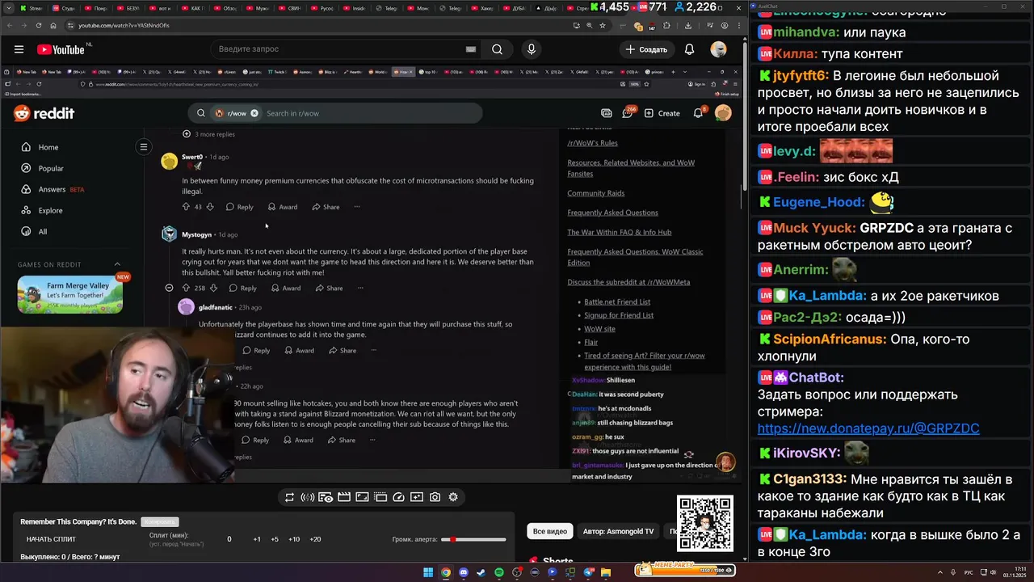Click the clapperboard icon in the player toolbar
The height and width of the screenshot is (582, 1034).
point(344,497)
